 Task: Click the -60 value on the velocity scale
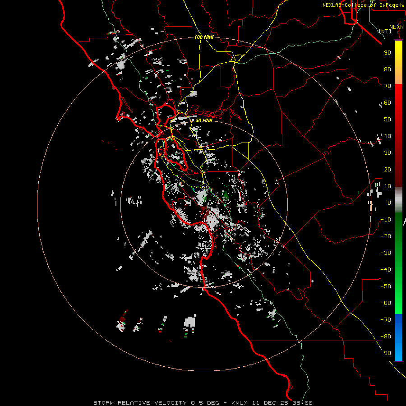point(386,303)
